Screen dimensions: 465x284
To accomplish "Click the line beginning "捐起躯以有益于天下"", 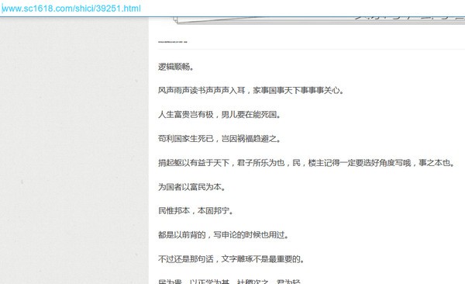I will click(306, 163).
